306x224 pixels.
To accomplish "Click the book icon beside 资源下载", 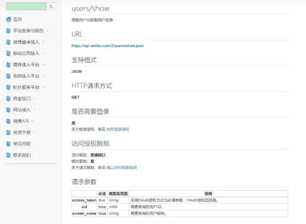I will 8,132.
